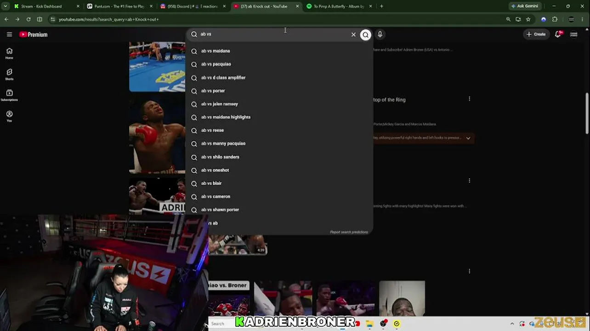
Task: Choose 'ab vs shilo sanders' suggestion
Action: pyautogui.click(x=279, y=157)
